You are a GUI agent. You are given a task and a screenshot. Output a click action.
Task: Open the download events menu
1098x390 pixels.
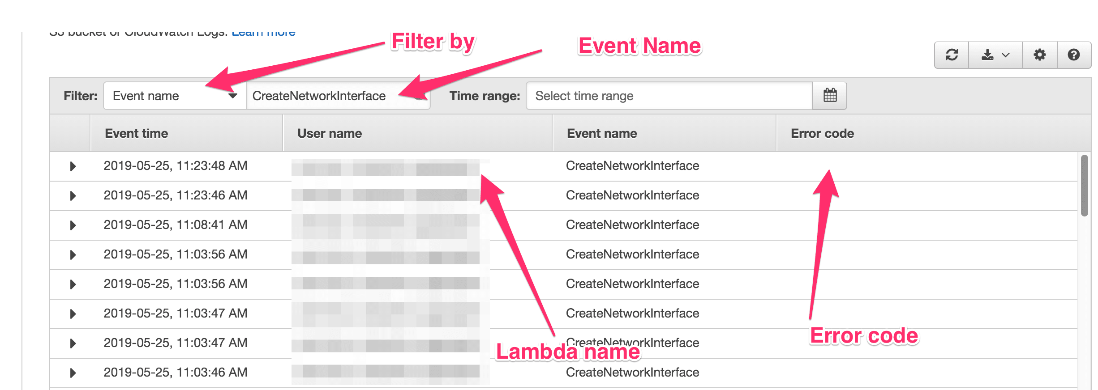[x=995, y=55]
